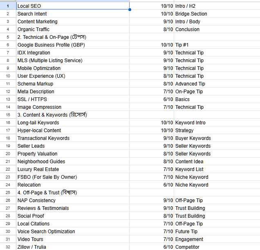Click the blue fill handle dot on selected cell
Viewport: 260px width, 250px height.
pos(130,10)
